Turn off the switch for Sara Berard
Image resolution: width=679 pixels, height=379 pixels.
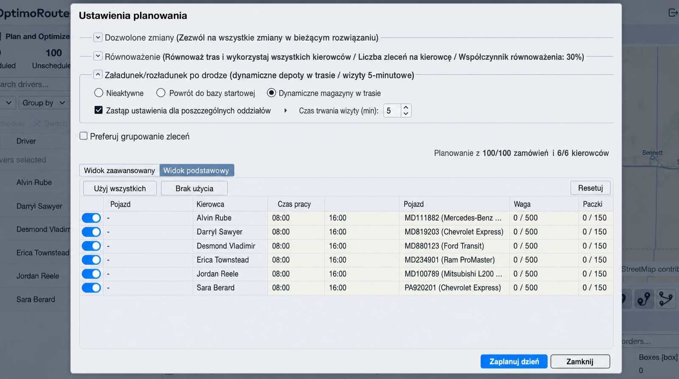[91, 288]
